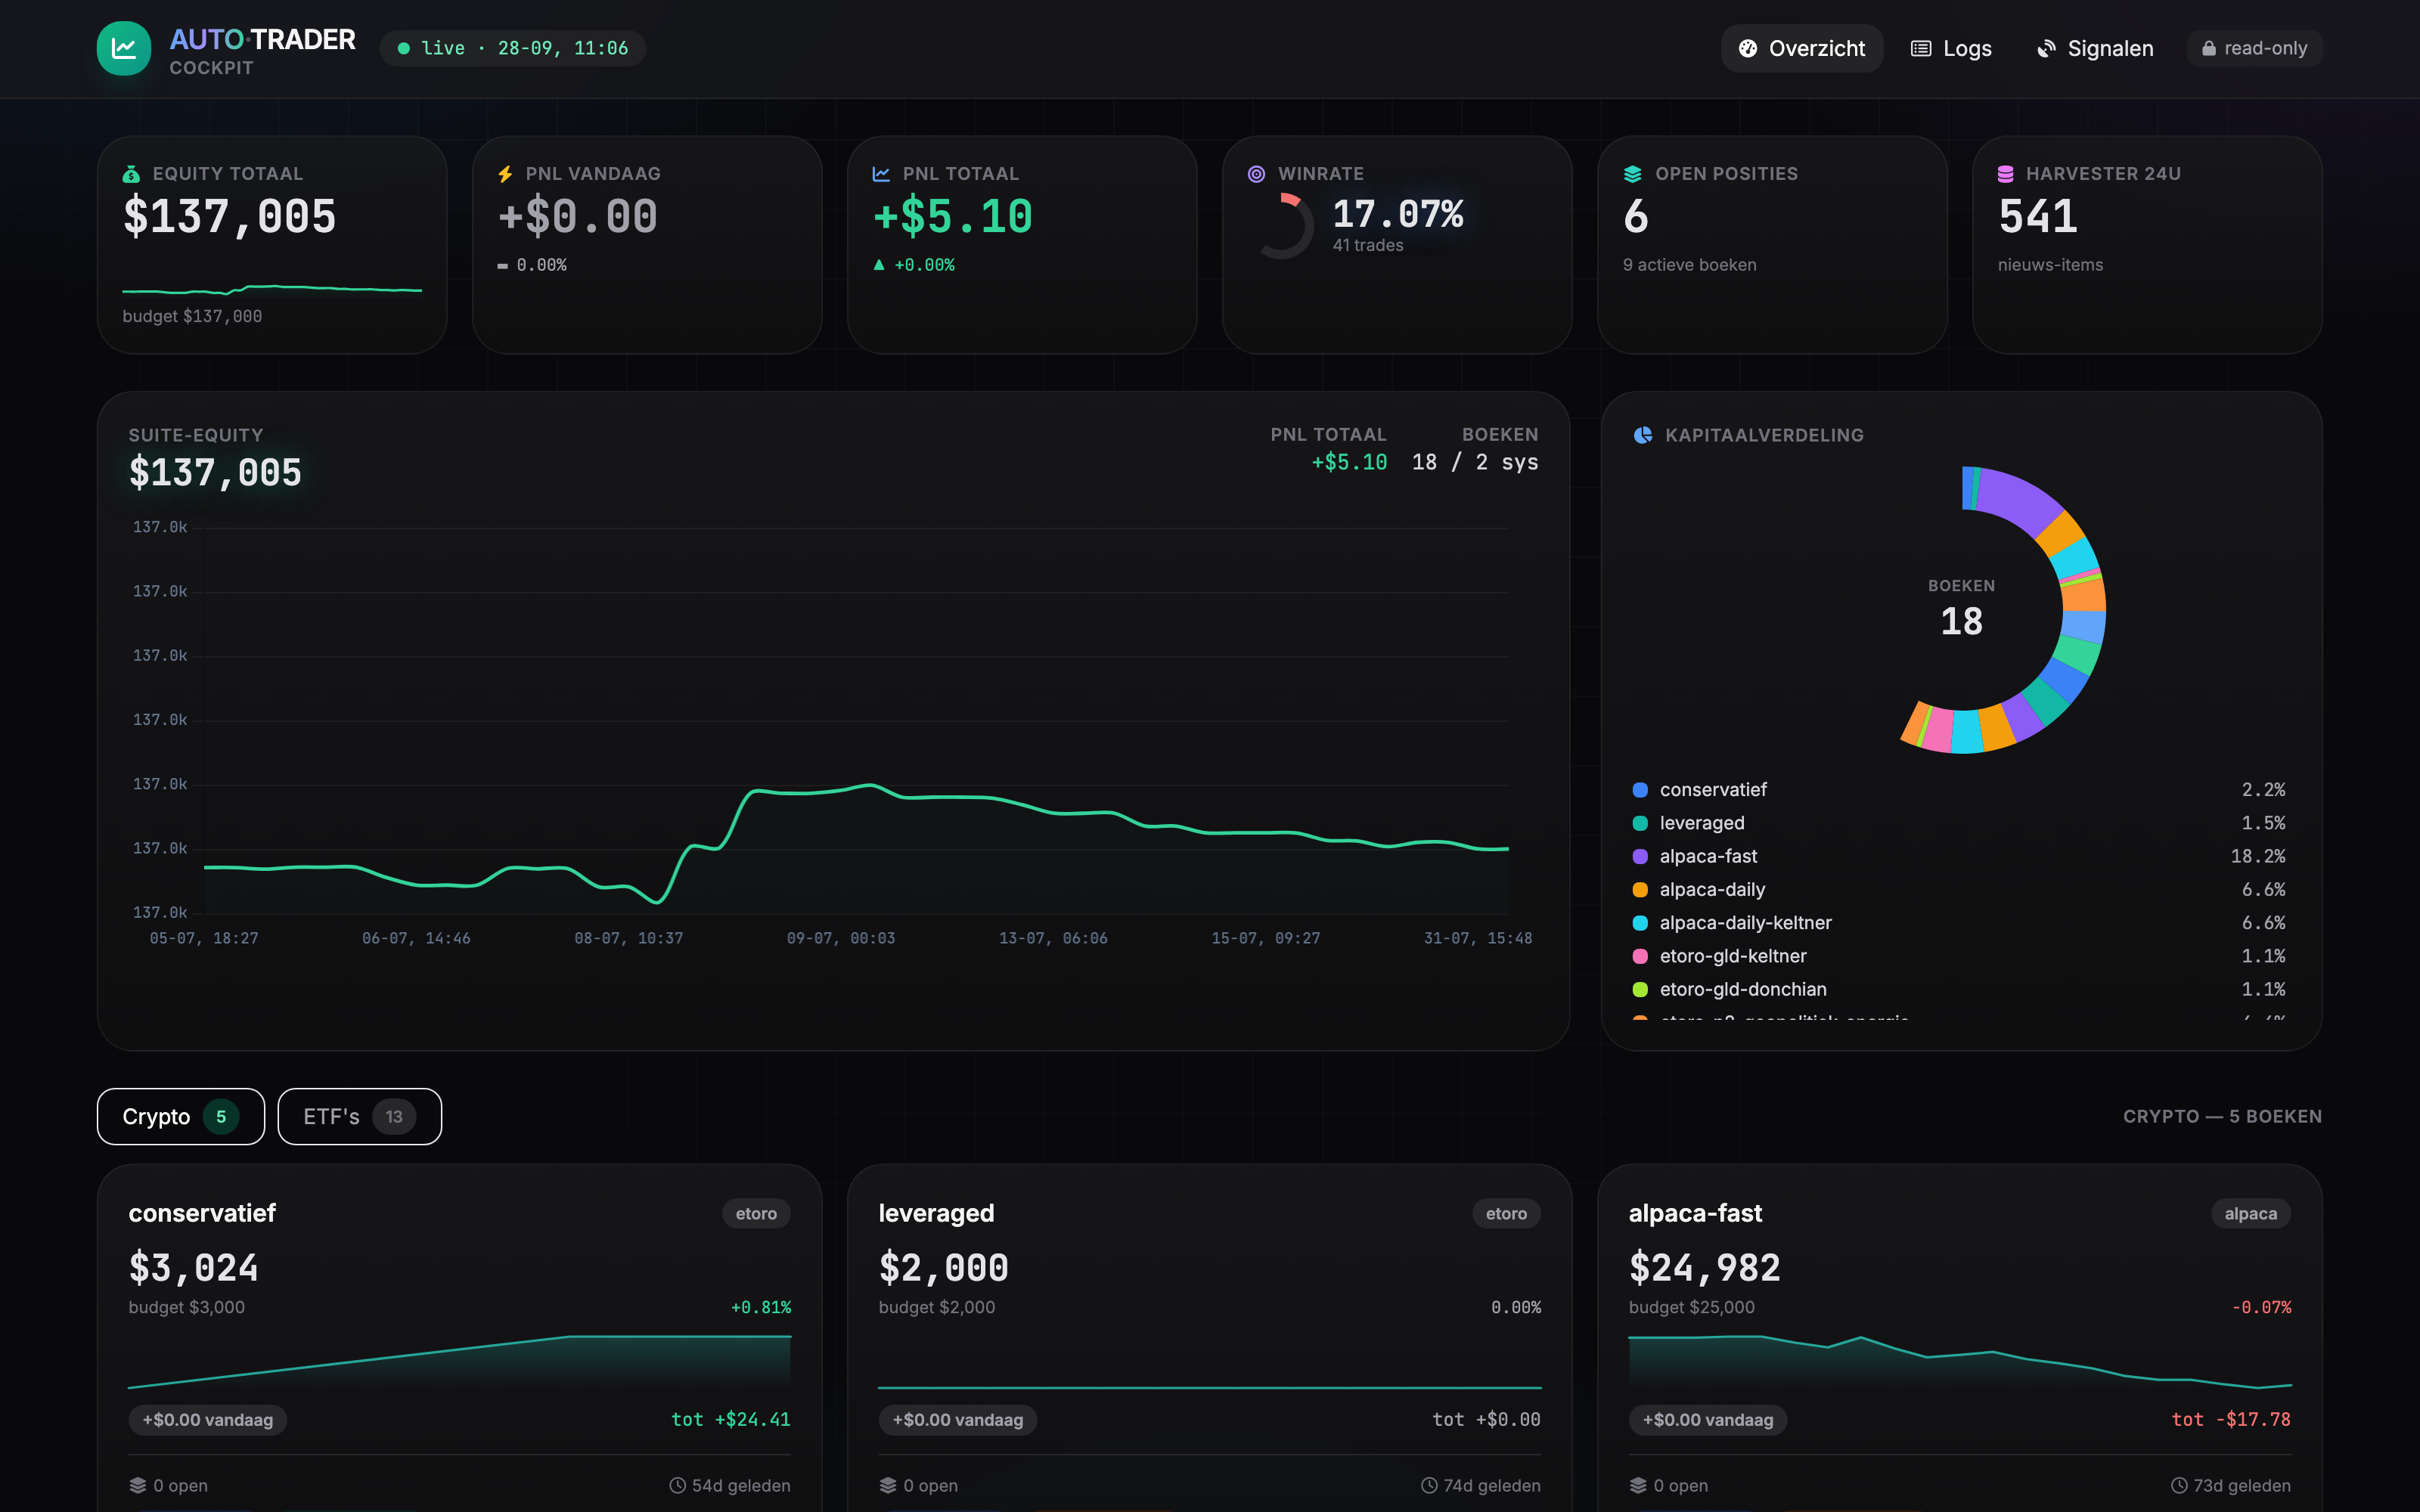Click the layers icon on the conservatief card
Screen dimensions: 2420x1512
tap(138, 1485)
